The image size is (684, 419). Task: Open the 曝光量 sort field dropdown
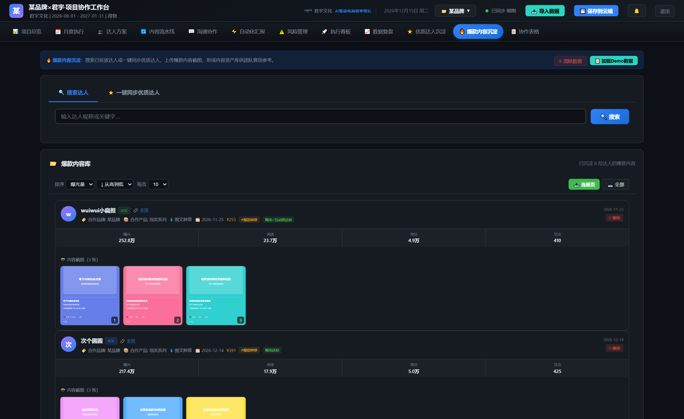pos(80,184)
